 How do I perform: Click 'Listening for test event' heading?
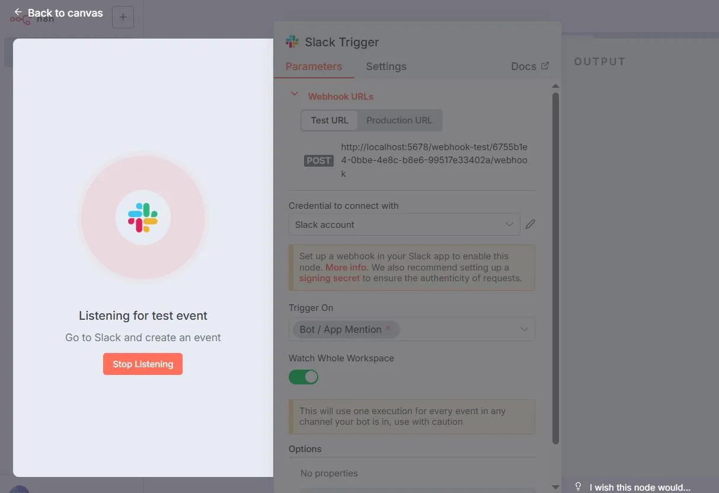click(143, 316)
